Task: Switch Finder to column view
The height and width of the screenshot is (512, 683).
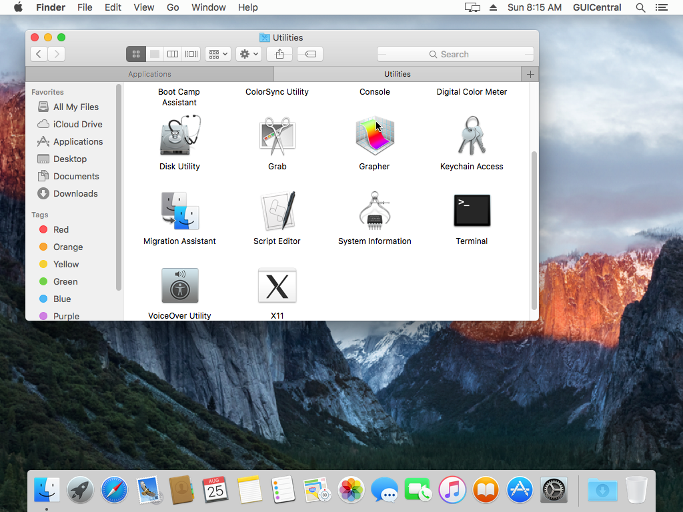Action: click(173, 54)
